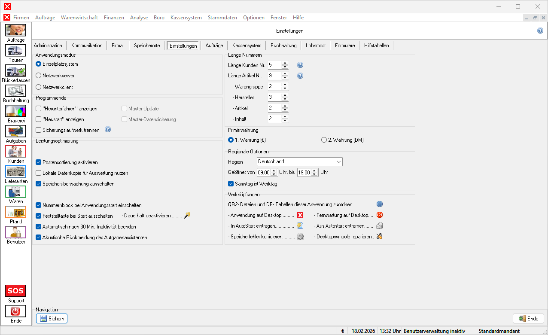Image resolution: width=548 pixels, height=335 pixels.
Task: Click gear icon for Speicherfehler korrigieren
Action: 300,236
